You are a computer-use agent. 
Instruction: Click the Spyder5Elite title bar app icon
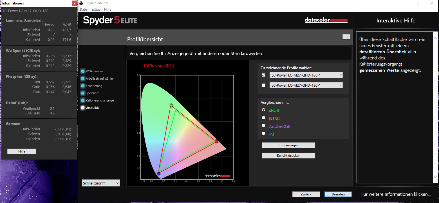pyautogui.click(x=81, y=3)
